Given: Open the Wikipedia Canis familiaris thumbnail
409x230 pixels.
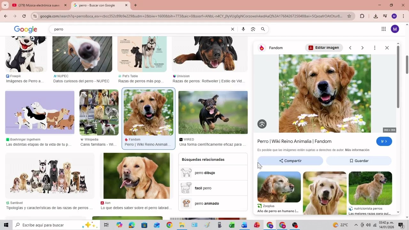Looking at the screenshot, I should coord(99,112).
